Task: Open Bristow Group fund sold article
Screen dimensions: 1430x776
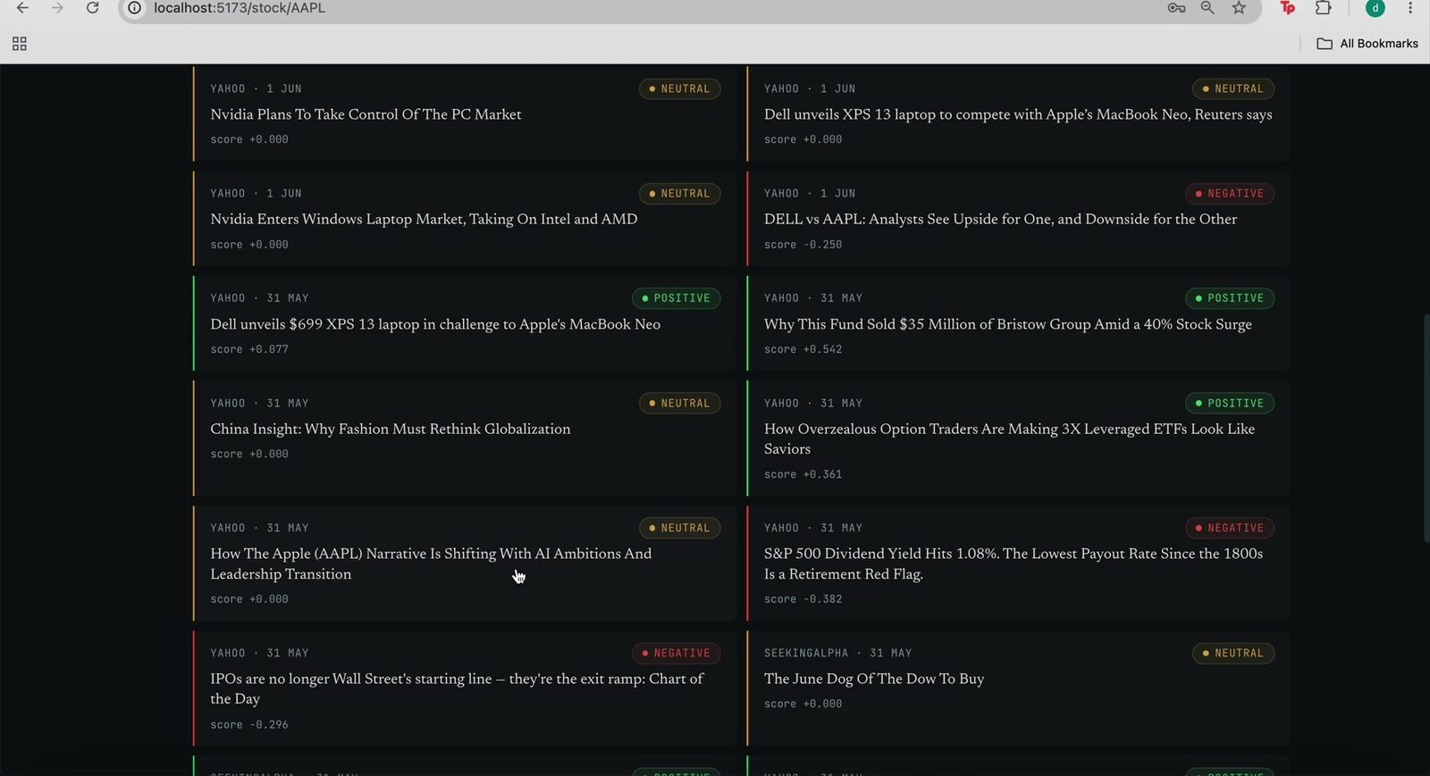Action: coord(1007,324)
